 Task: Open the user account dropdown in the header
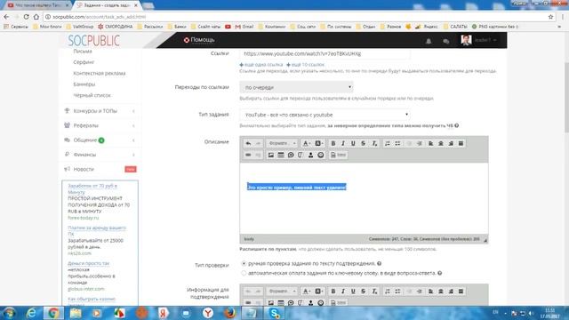479,40
